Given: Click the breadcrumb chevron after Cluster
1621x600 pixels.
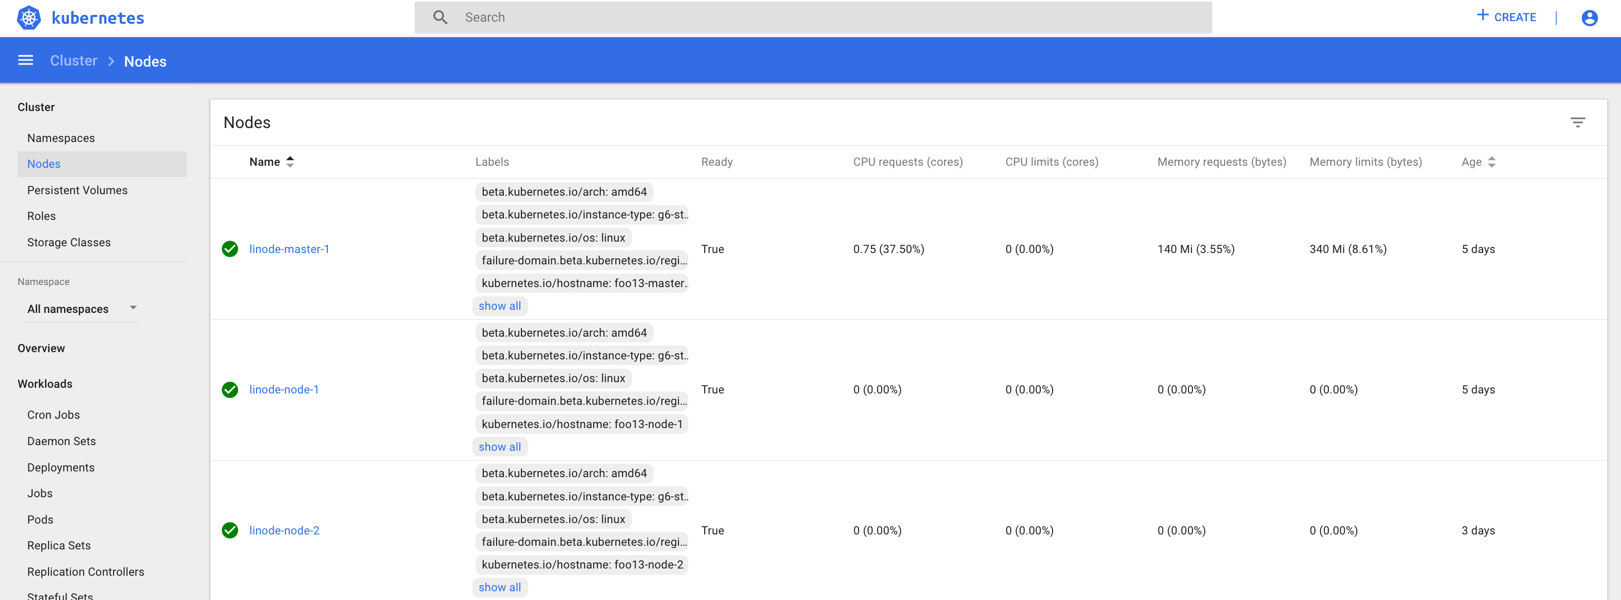Looking at the screenshot, I should 112,61.
